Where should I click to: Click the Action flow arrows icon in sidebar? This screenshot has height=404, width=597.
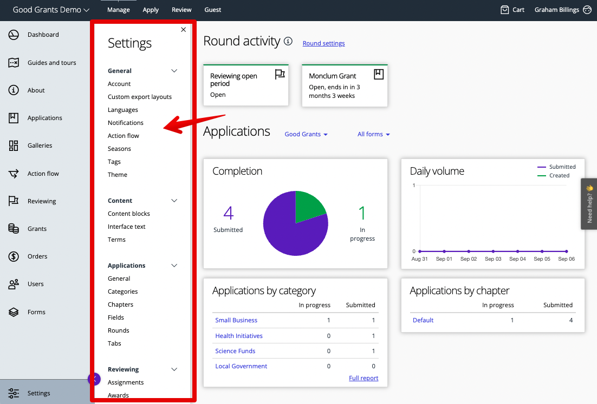click(x=14, y=174)
